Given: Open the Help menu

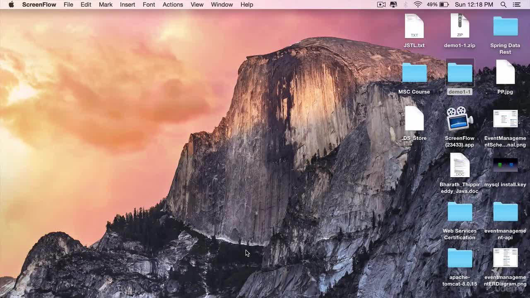Looking at the screenshot, I should (x=247, y=5).
